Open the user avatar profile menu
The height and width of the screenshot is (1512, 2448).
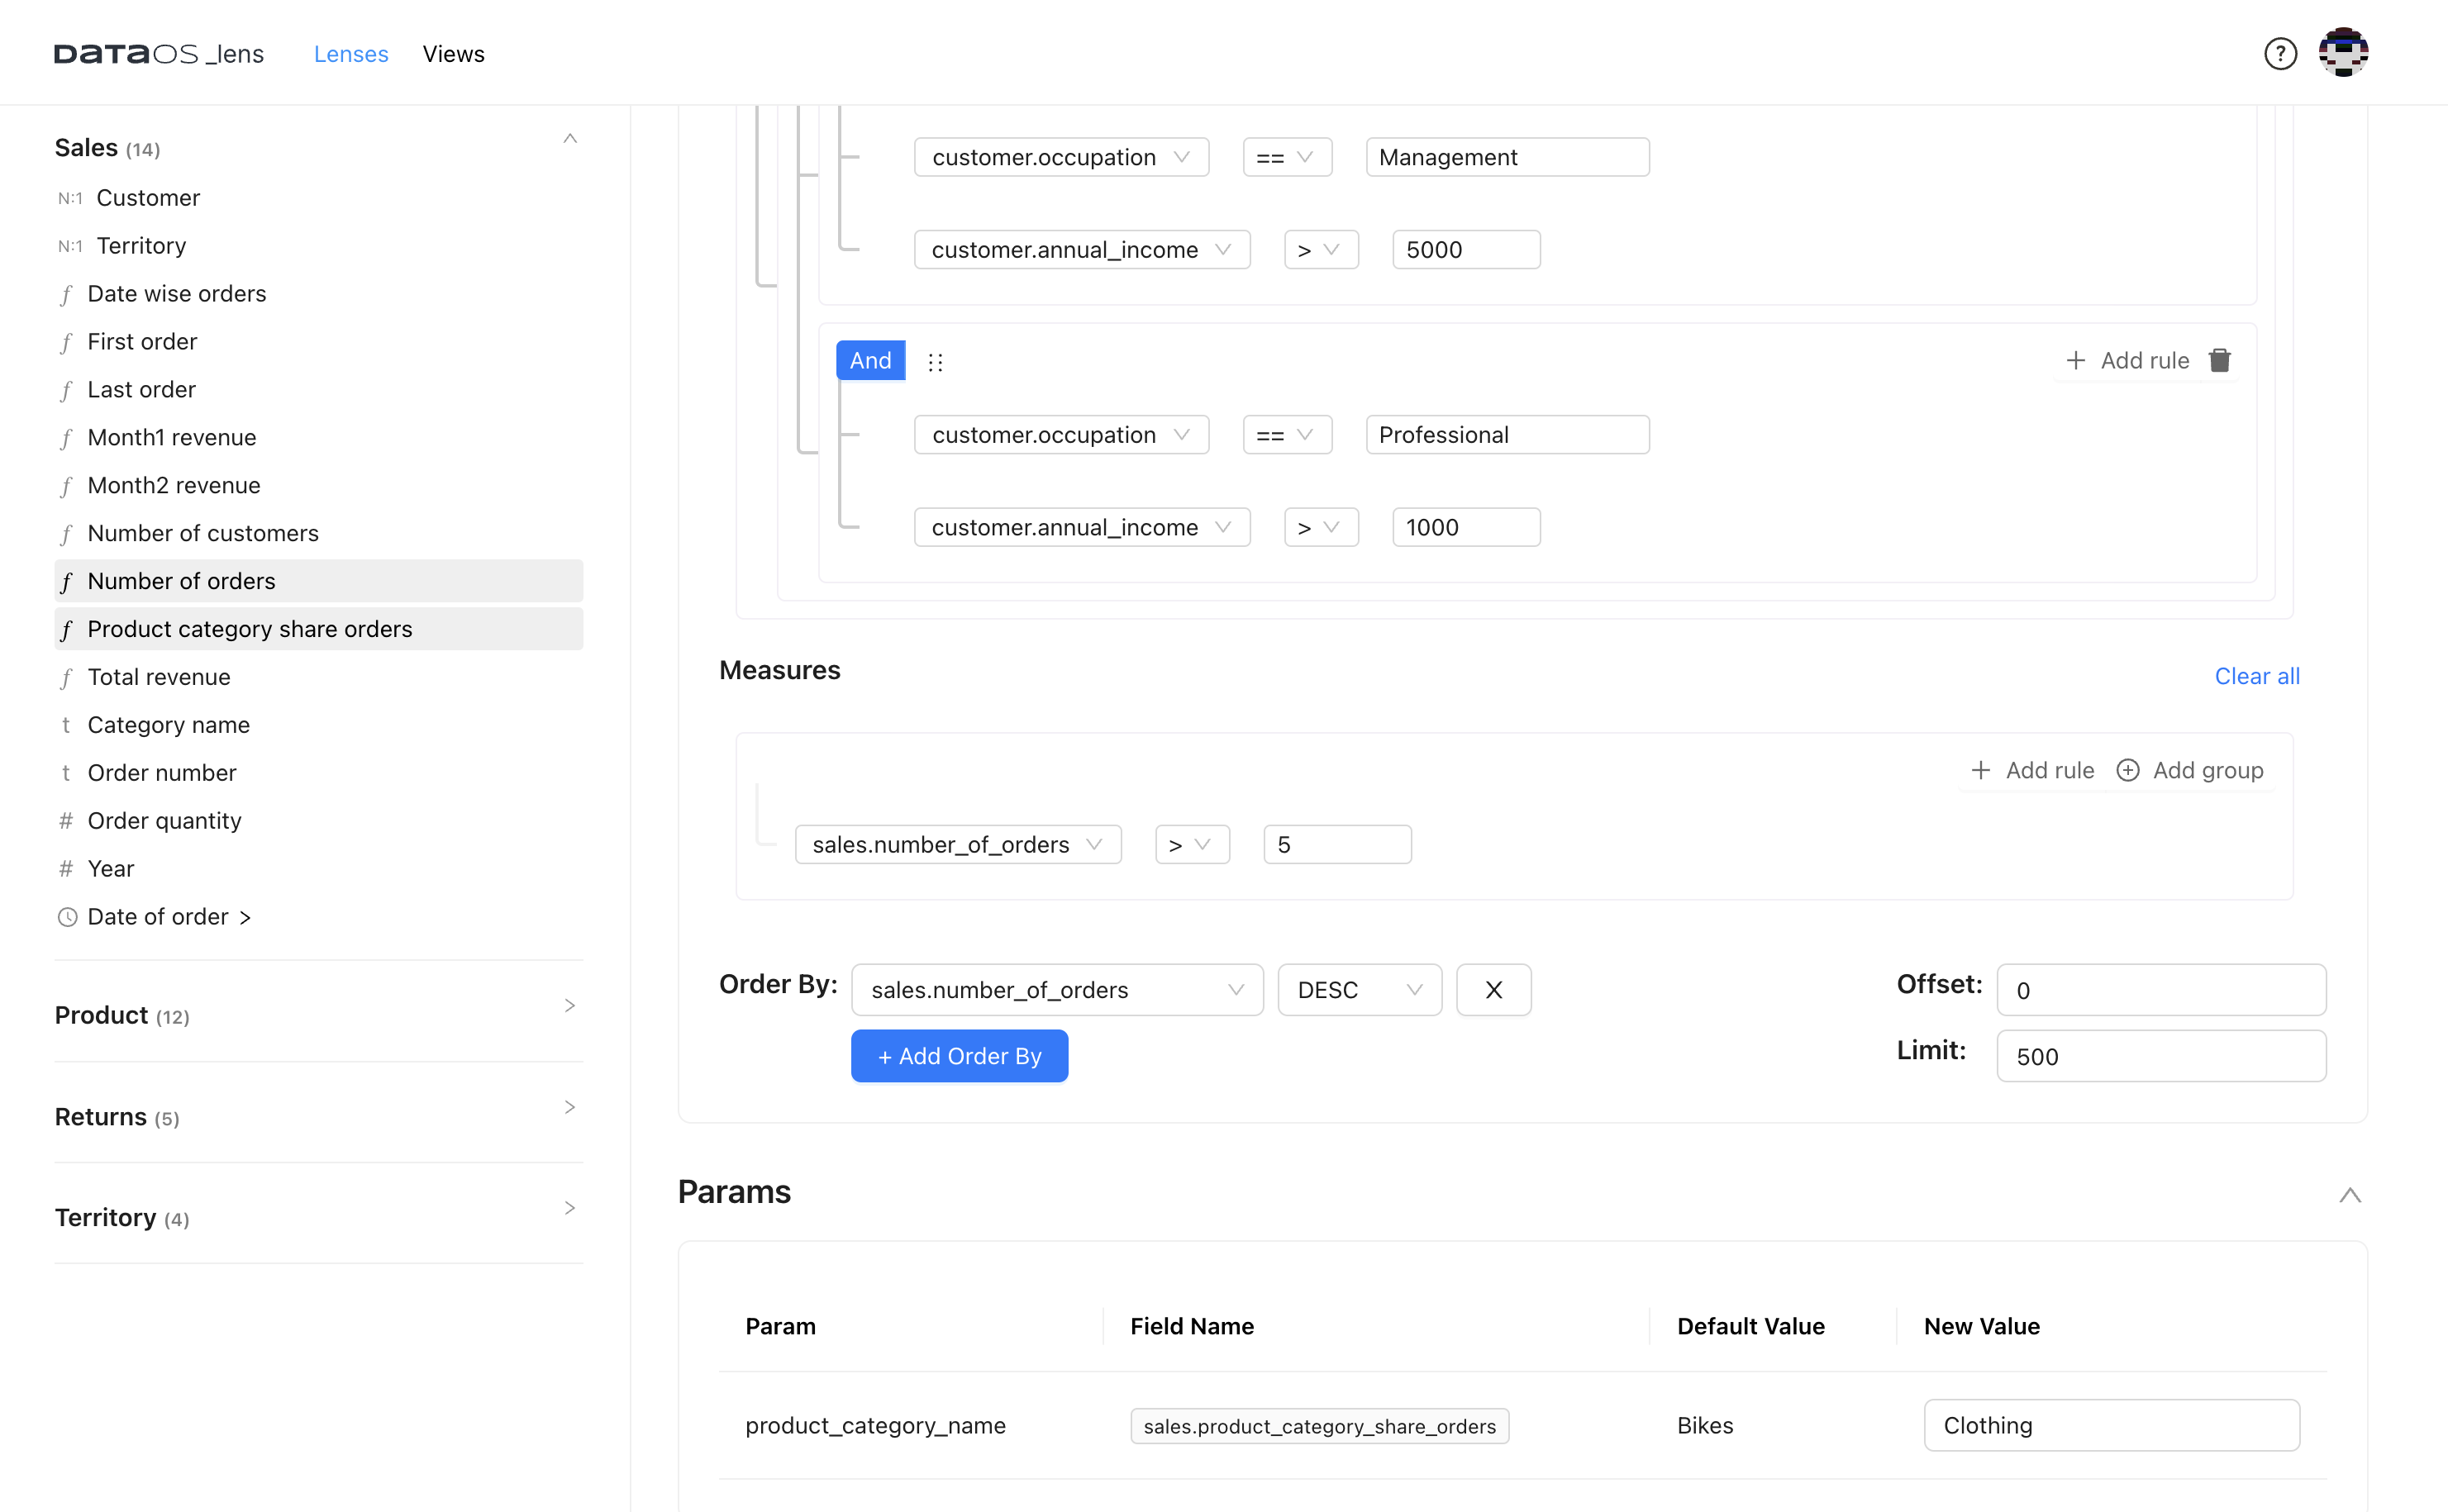pos(2343,53)
